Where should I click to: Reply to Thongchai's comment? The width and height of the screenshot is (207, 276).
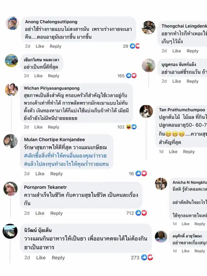pyautogui.click(x=192, y=51)
